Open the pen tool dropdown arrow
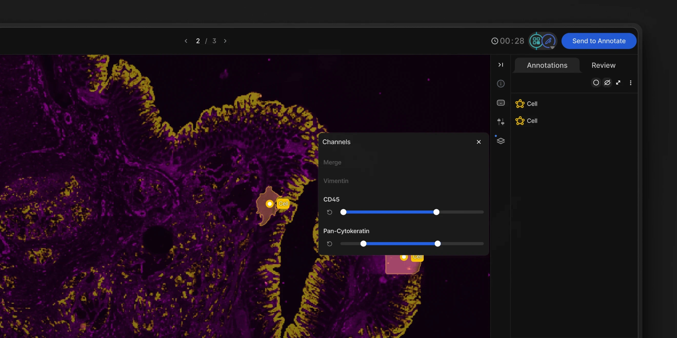Viewport: 677px width, 338px height. coord(553,47)
